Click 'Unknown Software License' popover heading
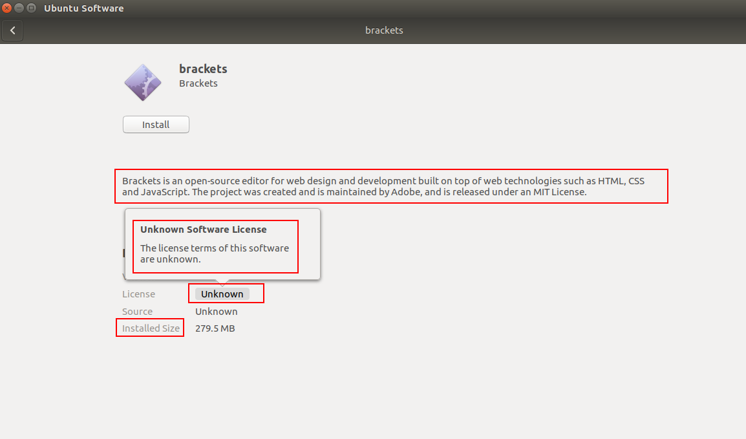746x439 pixels. (x=204, y=230)
